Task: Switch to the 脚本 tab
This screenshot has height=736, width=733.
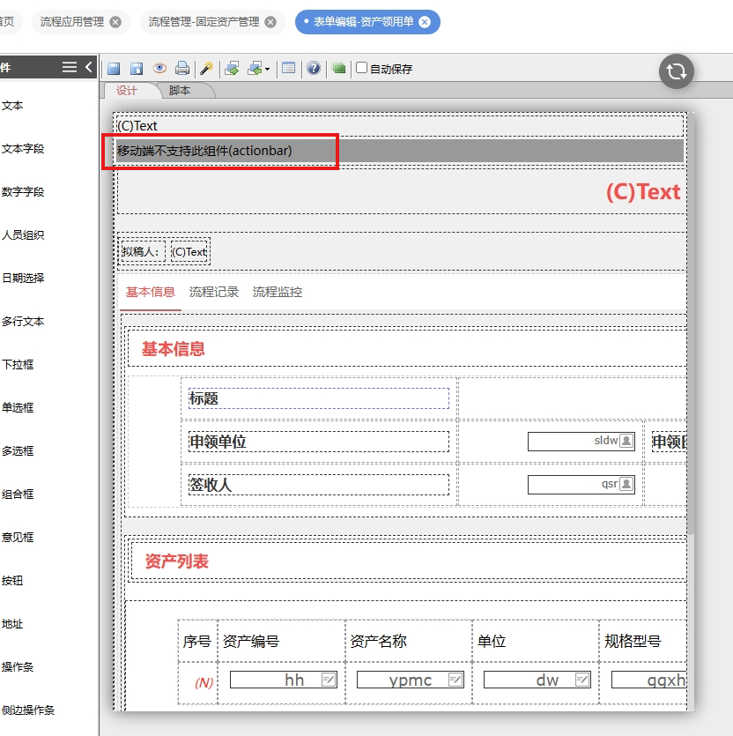Action: point(180,91)
